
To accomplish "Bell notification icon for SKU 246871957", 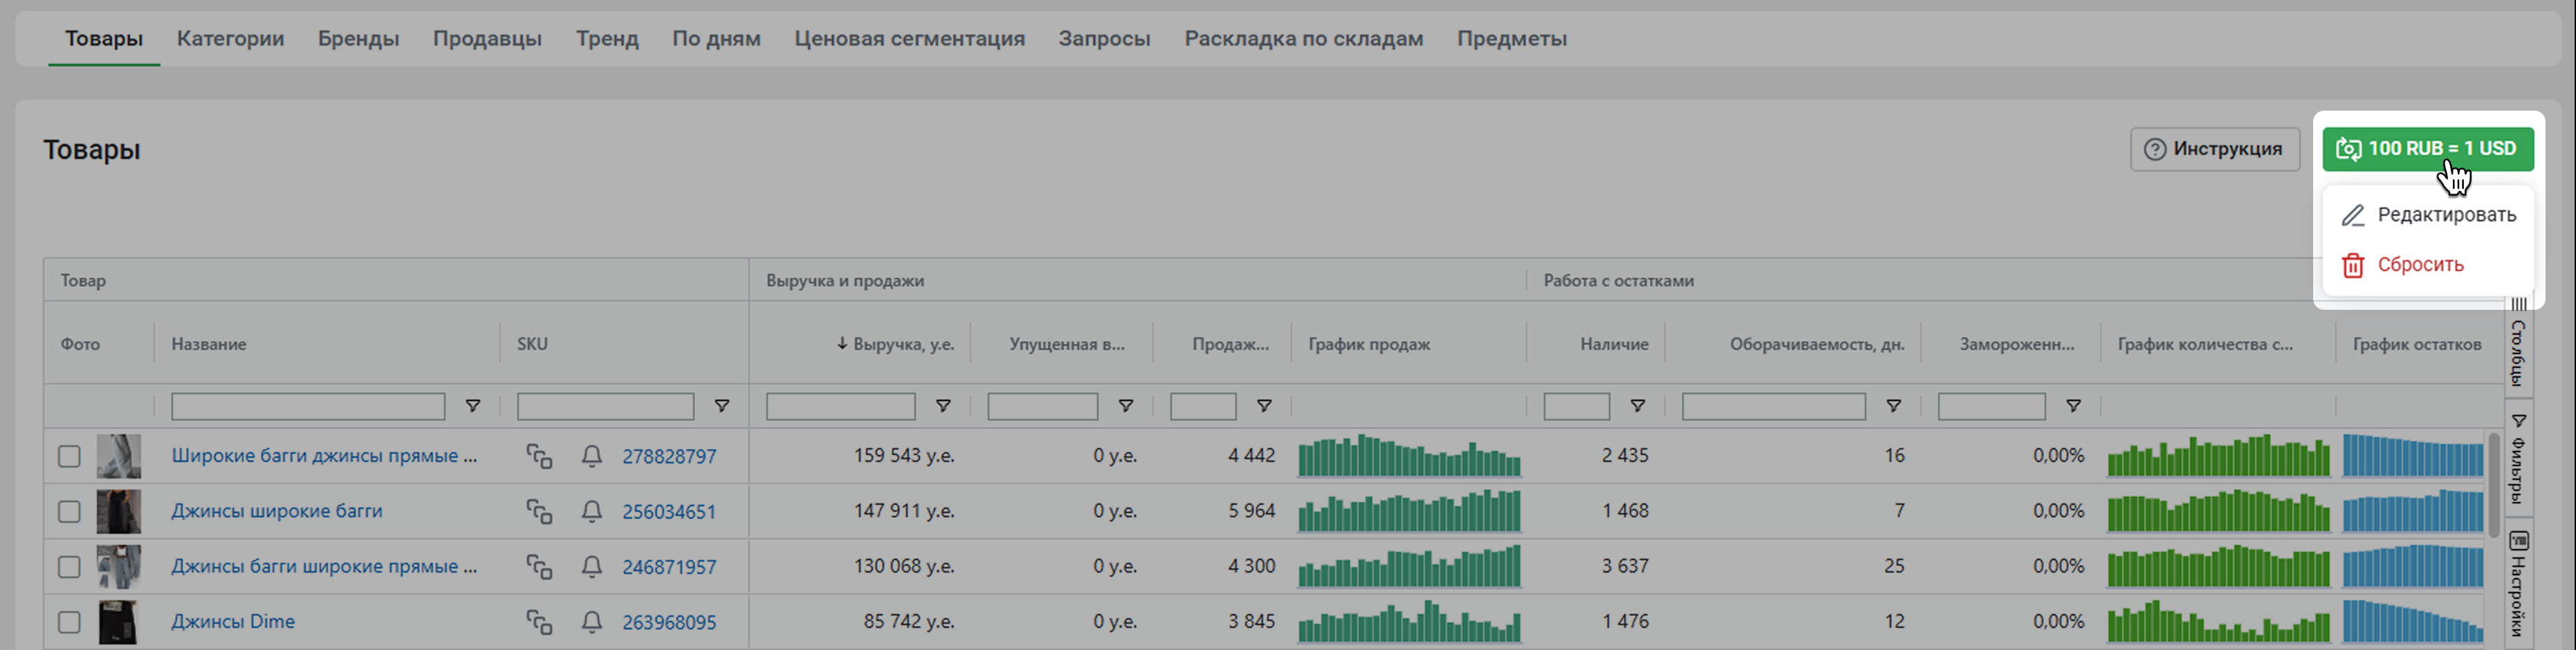I will point(592,566).
